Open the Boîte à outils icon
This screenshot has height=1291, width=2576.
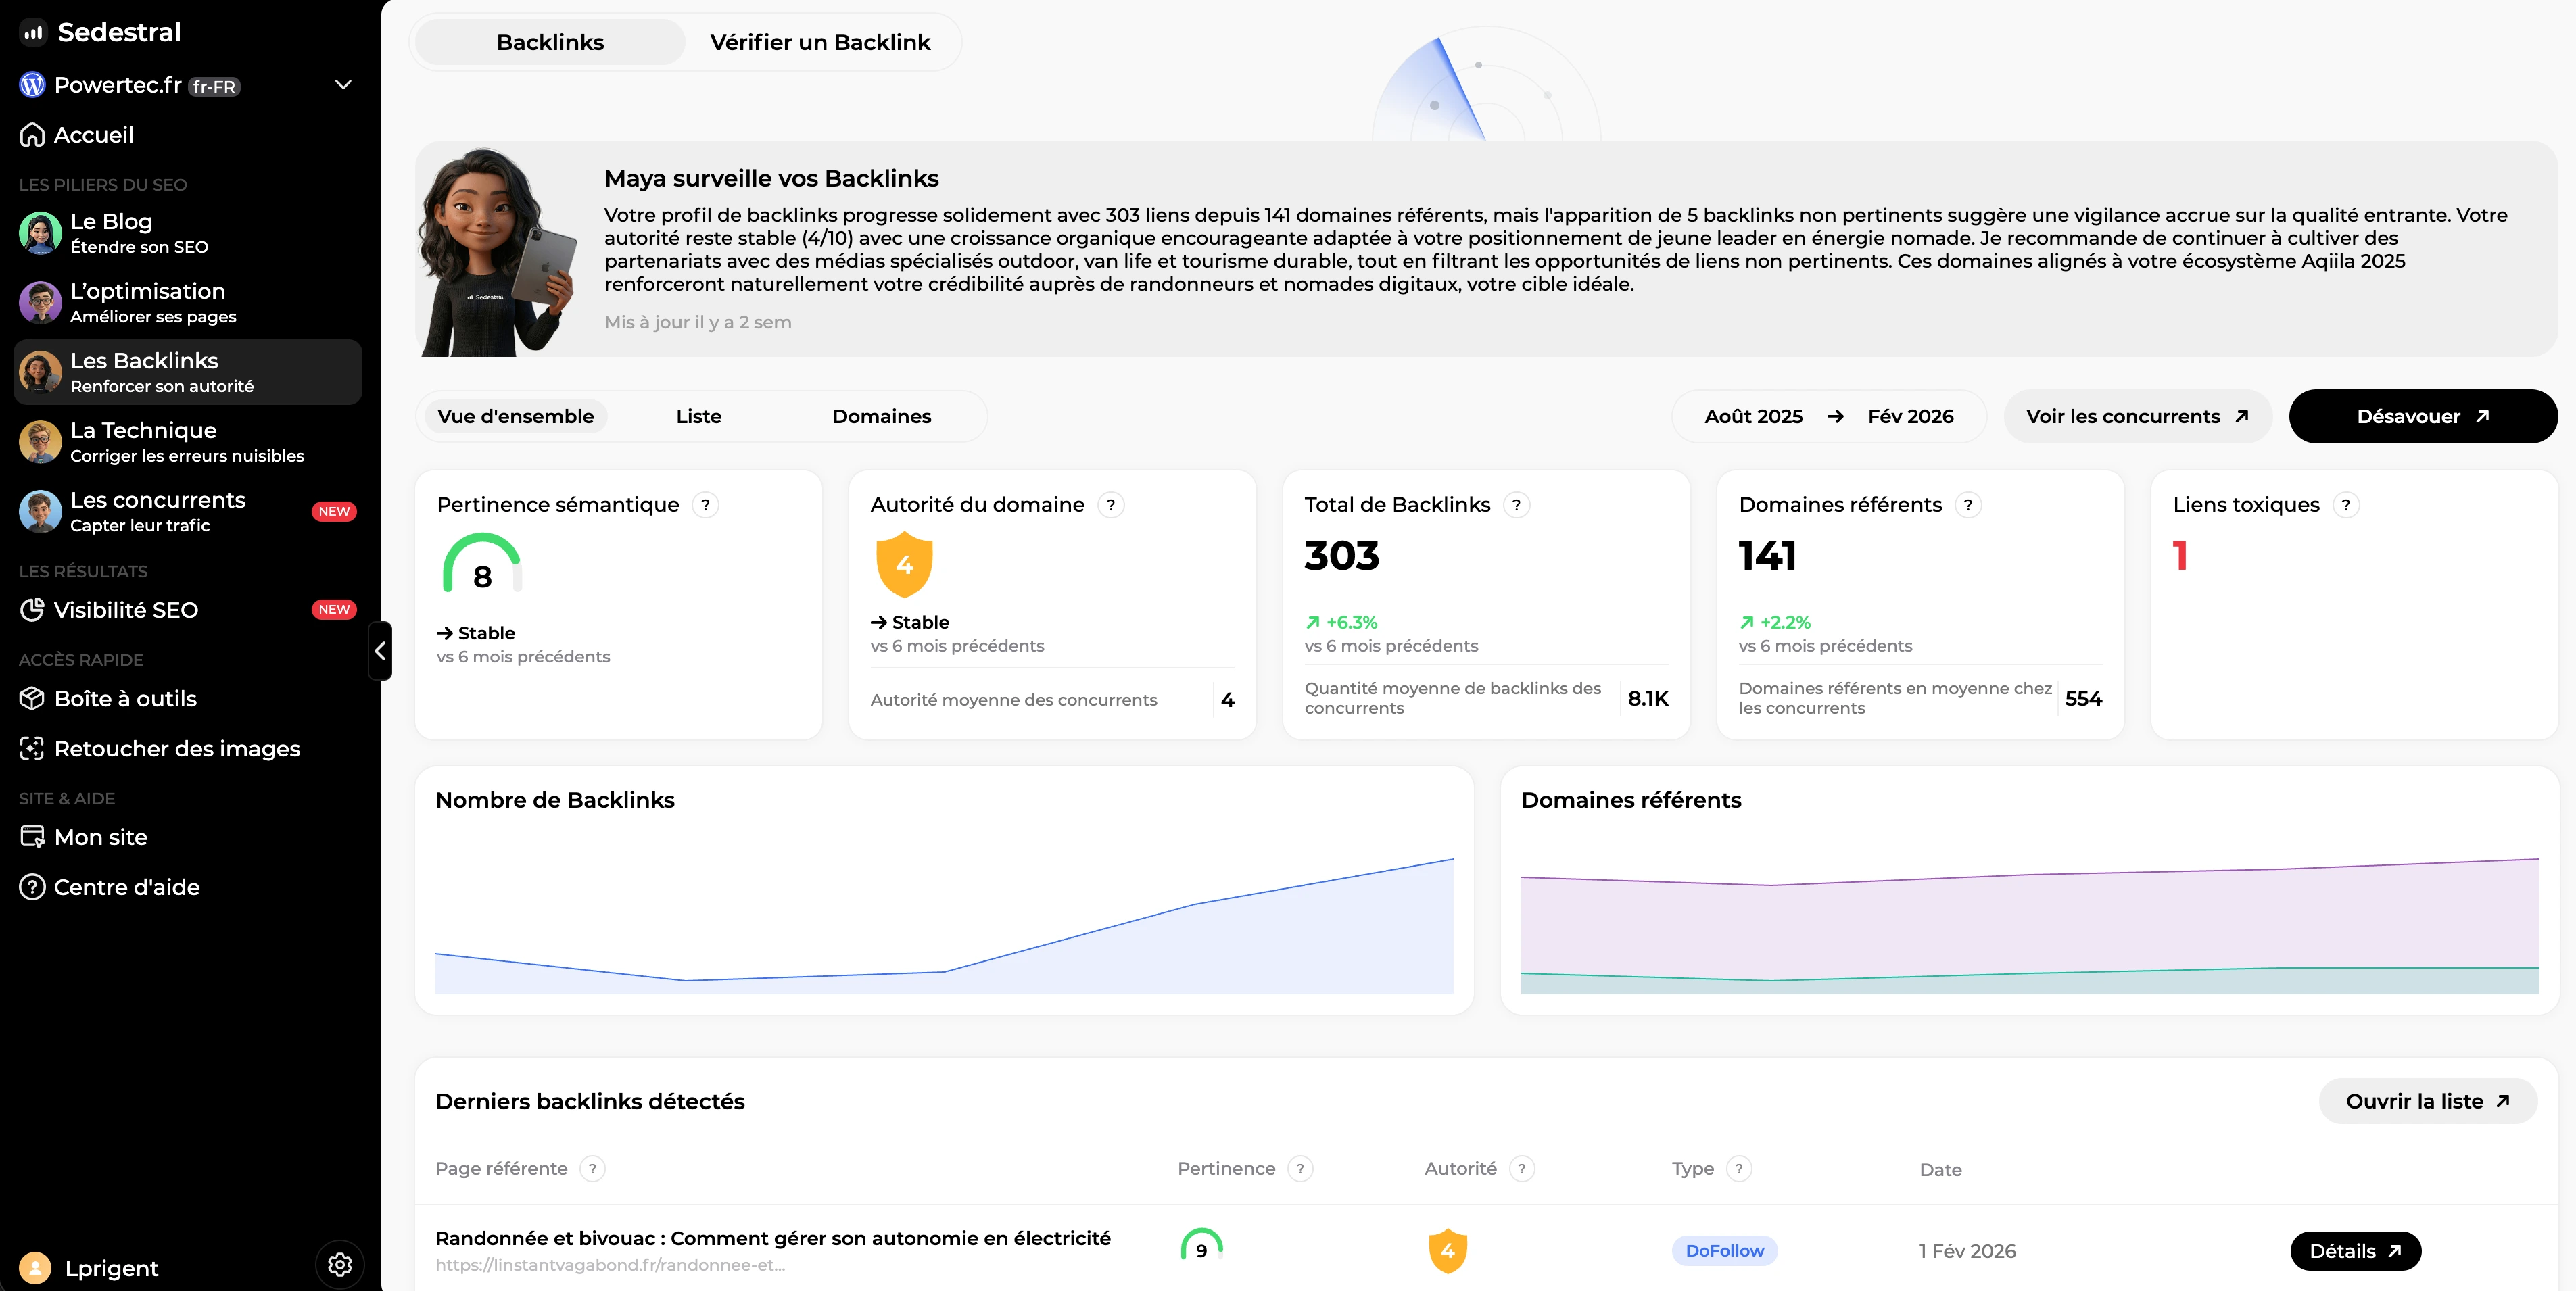(32, 698)
